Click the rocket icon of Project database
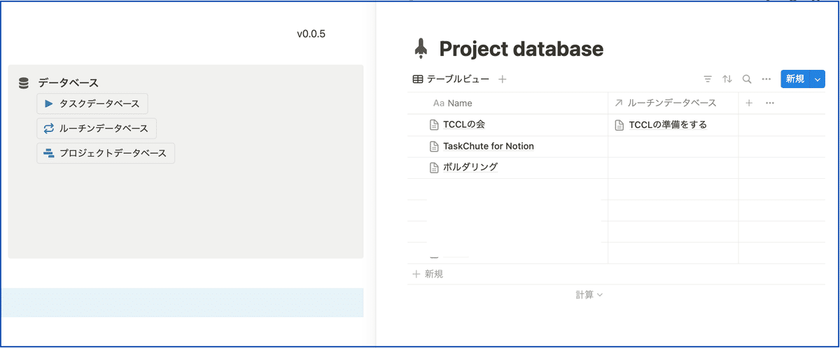This screenshot has height=348, width=840. pyautogui.click(x=421, y=48)
